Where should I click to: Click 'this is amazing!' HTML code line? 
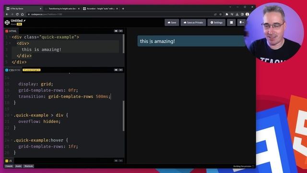pos(42,49)
